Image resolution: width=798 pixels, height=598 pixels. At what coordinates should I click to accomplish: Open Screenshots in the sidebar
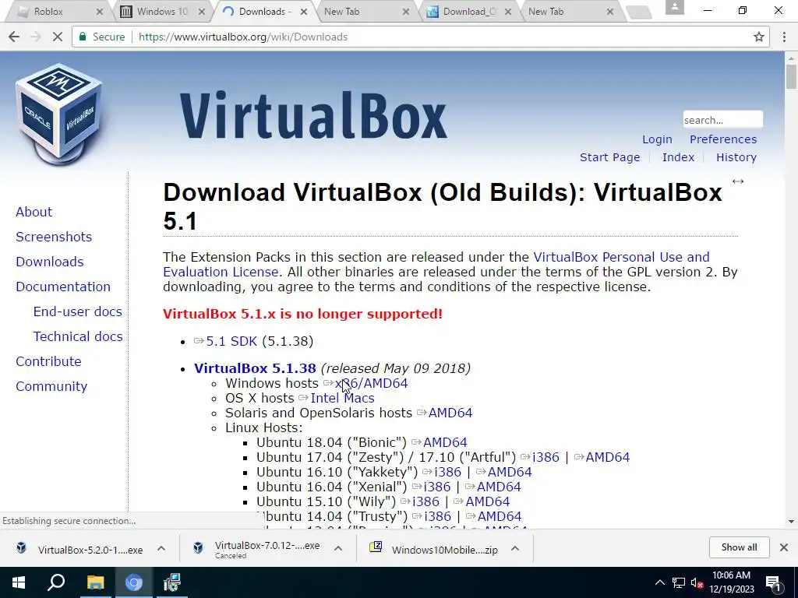(x=54, y=237)
